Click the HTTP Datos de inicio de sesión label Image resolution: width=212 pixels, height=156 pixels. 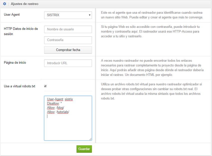(21, 31)
